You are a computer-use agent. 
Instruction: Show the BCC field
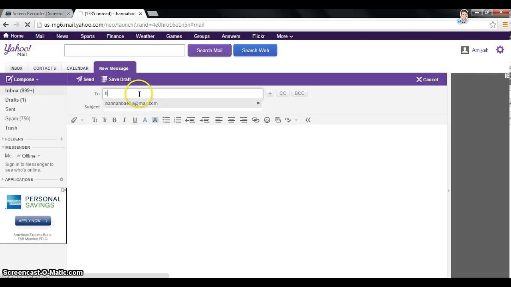point(299,93)
